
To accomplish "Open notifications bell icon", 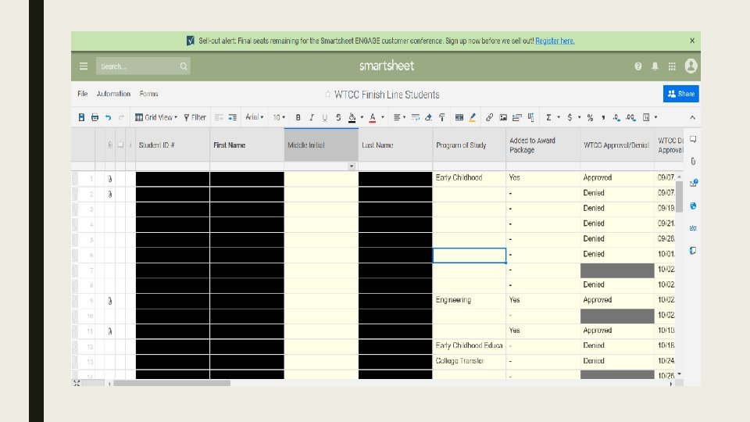I will click(655, 66).
